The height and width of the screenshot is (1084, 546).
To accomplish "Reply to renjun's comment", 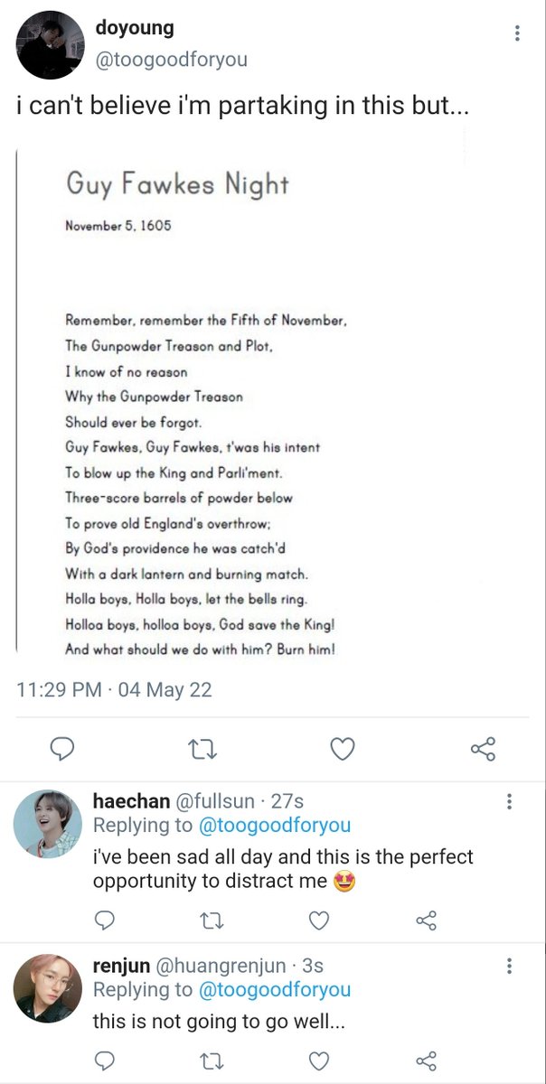I will coord(105,1061).
